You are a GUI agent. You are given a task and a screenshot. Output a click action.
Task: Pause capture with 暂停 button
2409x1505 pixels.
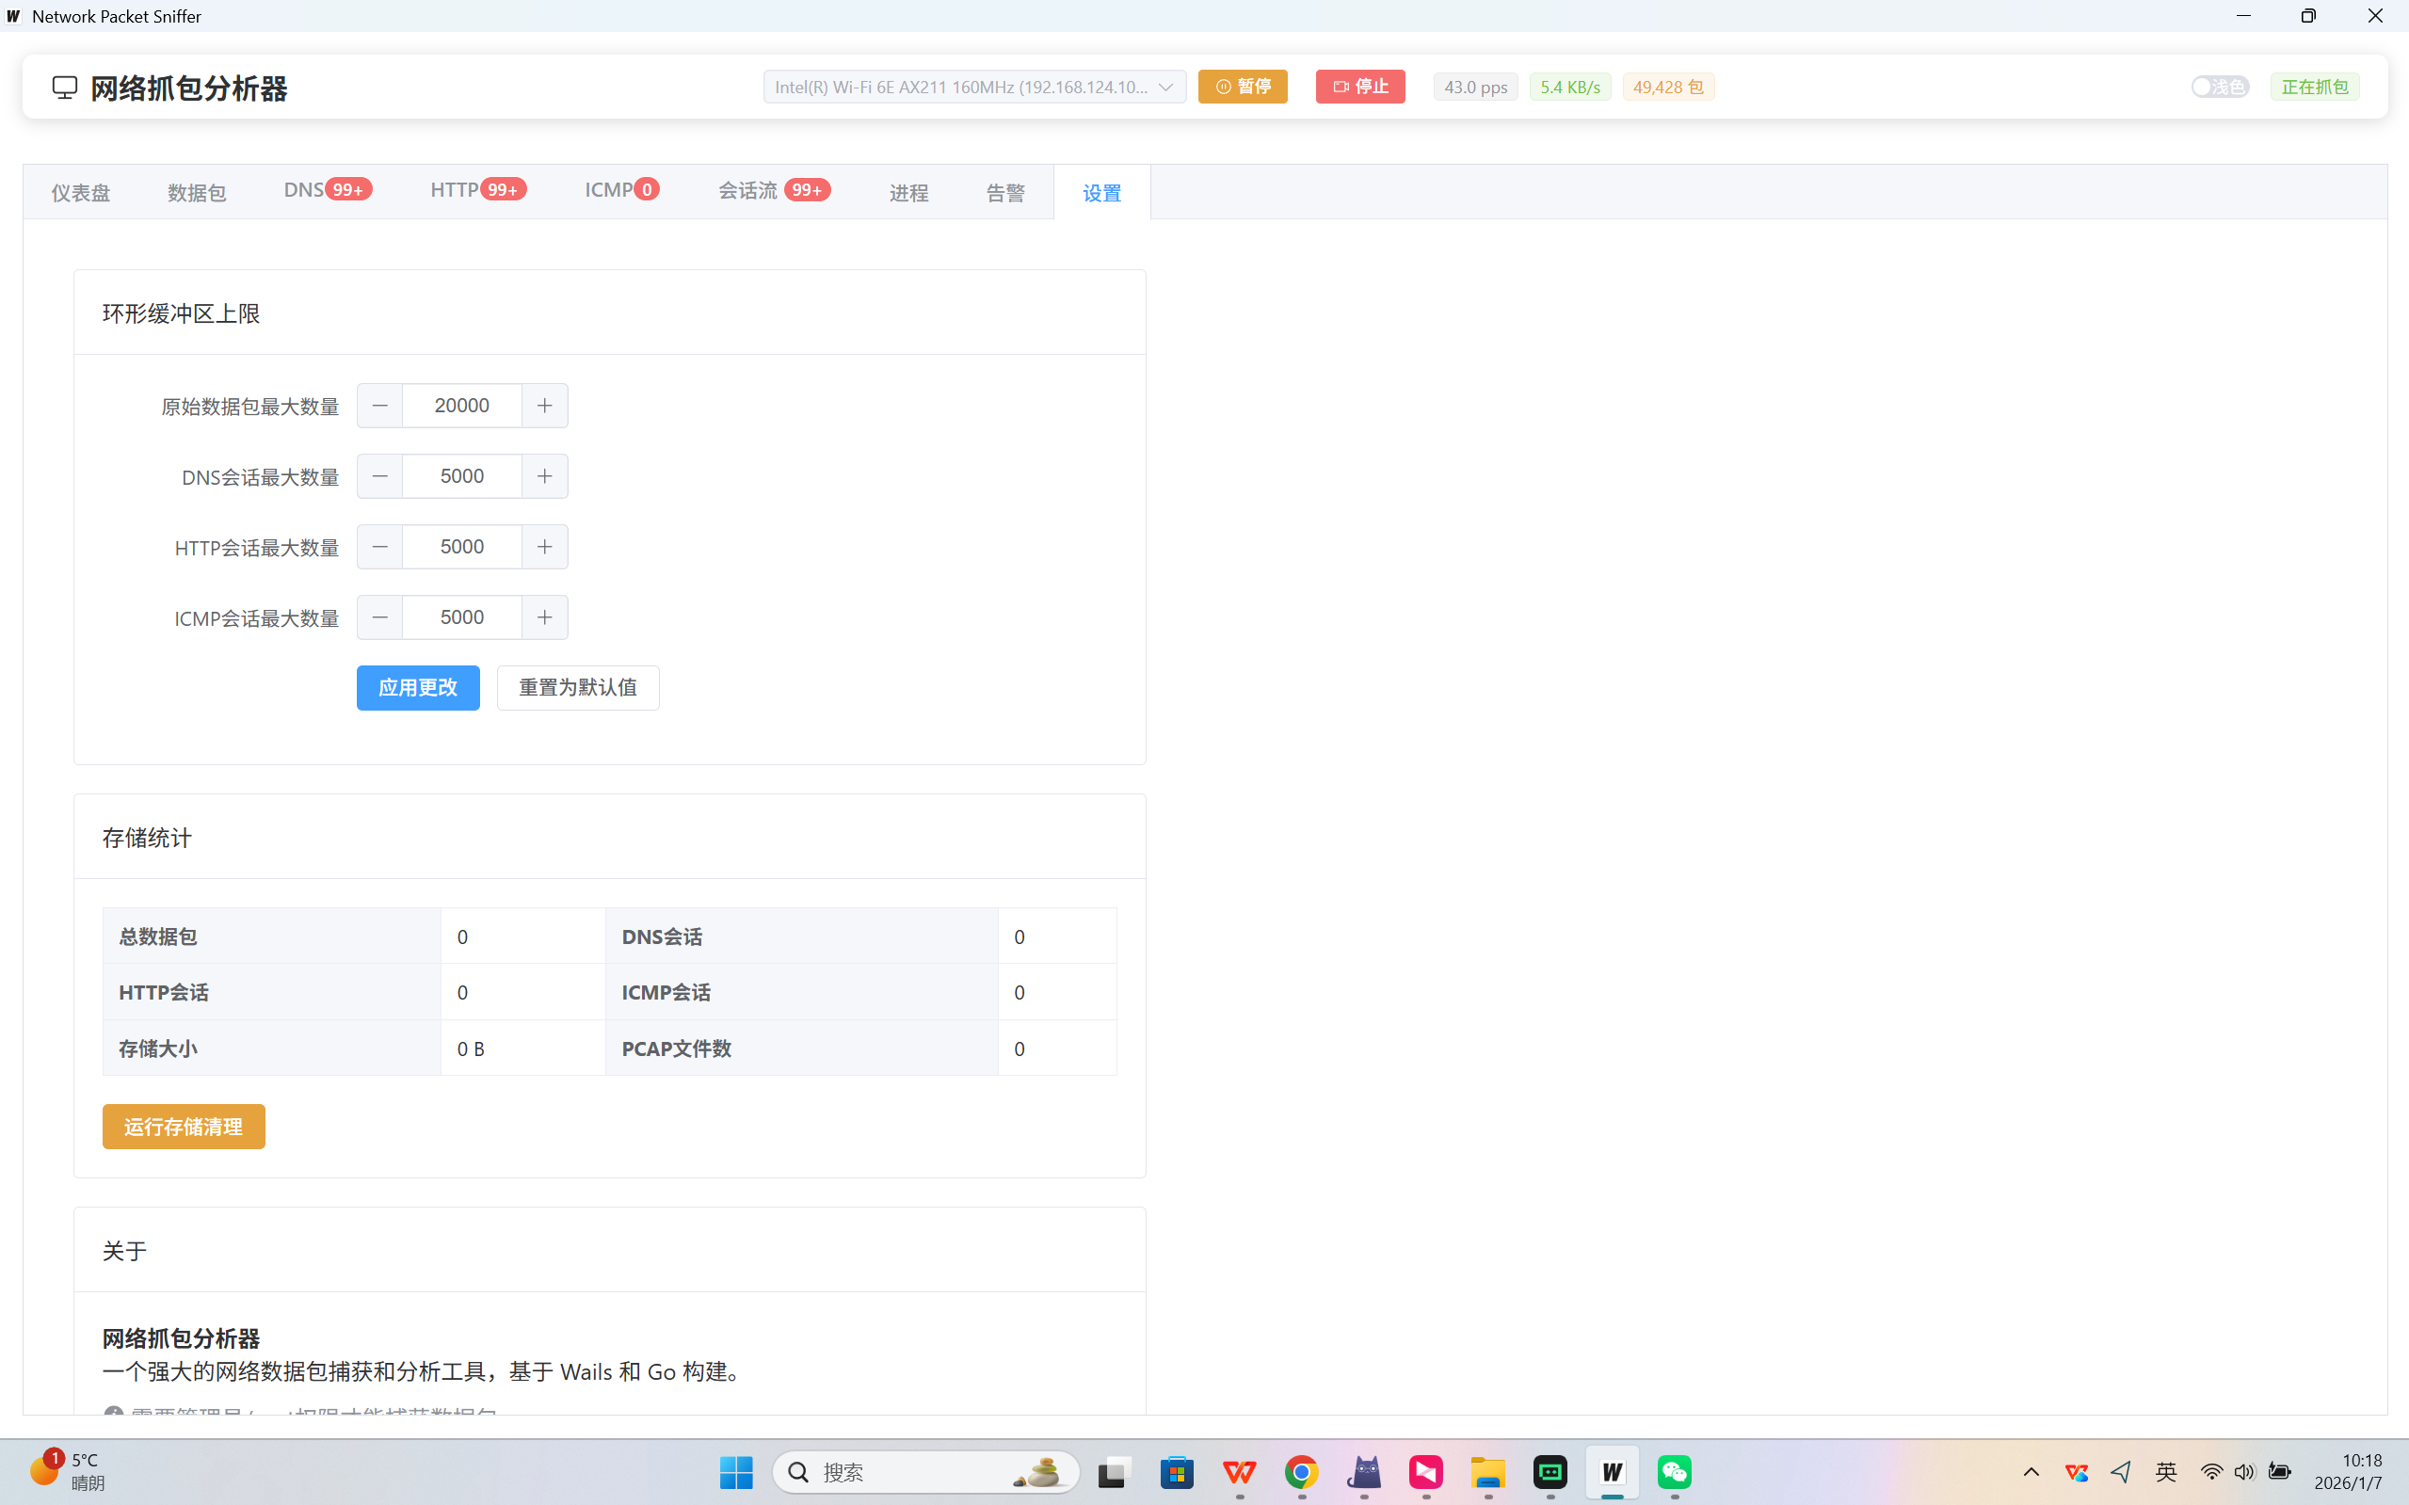tap(1243, 87)
